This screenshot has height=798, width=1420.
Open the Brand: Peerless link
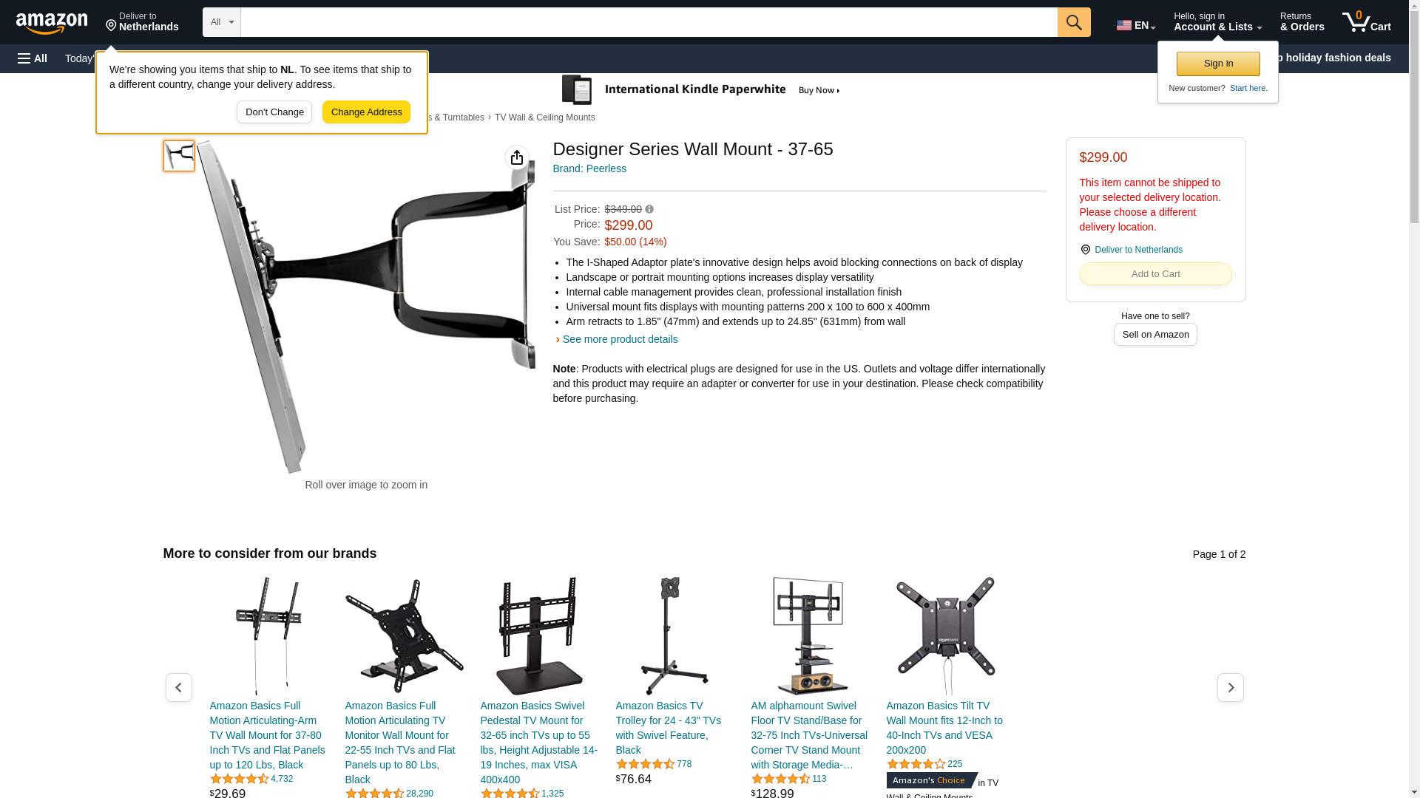coord(589,168)
